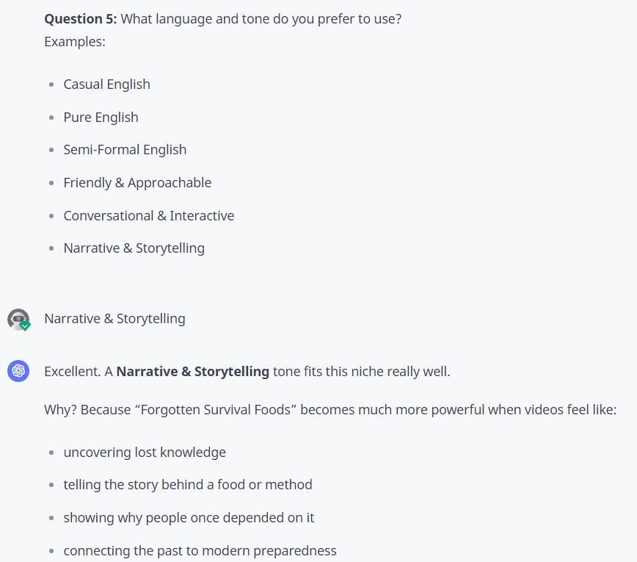
Task: Click "showing why people once depended" bullet
Action: (189, 518)
